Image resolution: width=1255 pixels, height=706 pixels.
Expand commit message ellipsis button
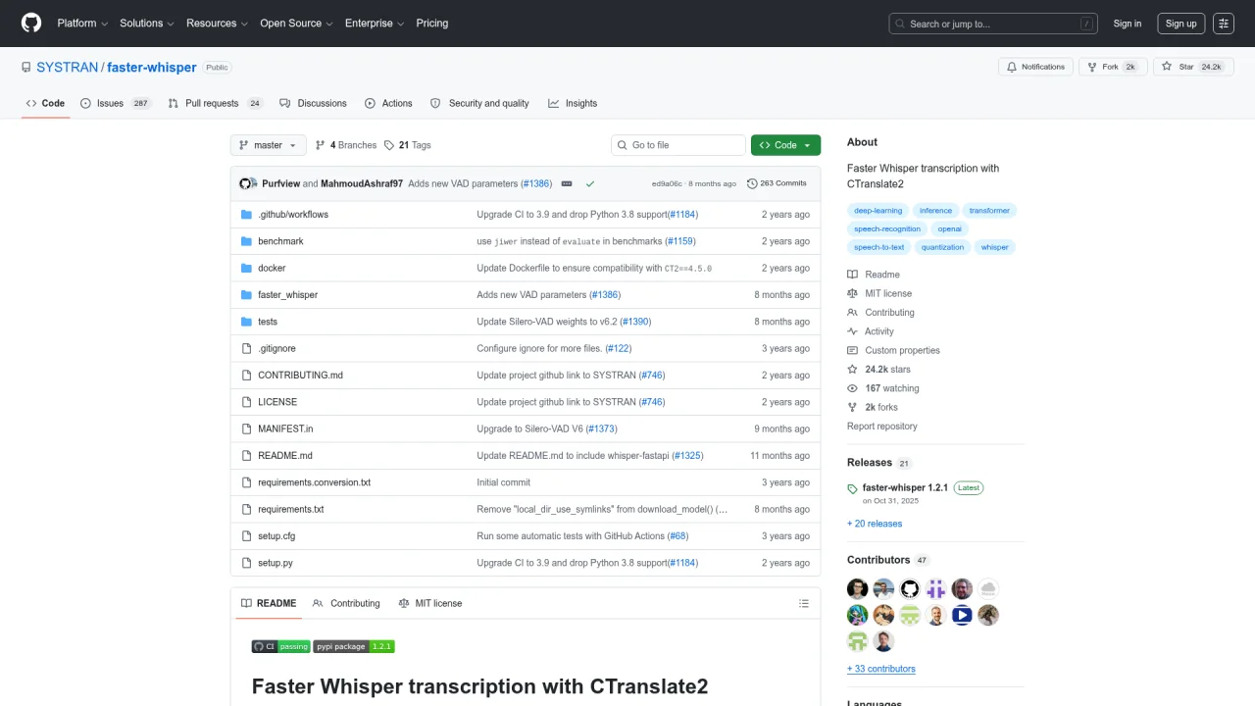pyautogui.click(x=567, y=183)
